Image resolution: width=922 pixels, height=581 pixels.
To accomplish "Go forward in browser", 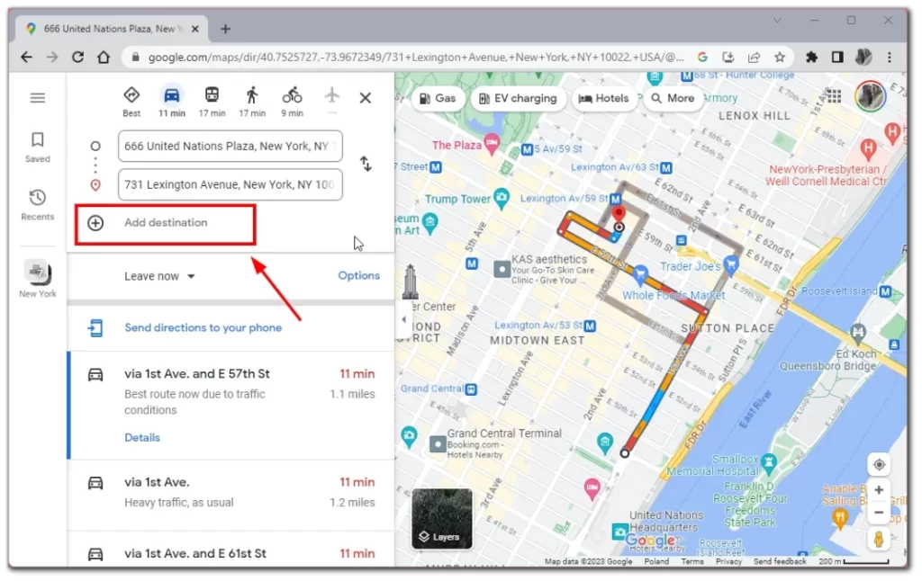I will pos(52,57).
